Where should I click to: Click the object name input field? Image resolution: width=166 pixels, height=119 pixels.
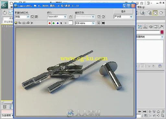click(x=148, y=32)
